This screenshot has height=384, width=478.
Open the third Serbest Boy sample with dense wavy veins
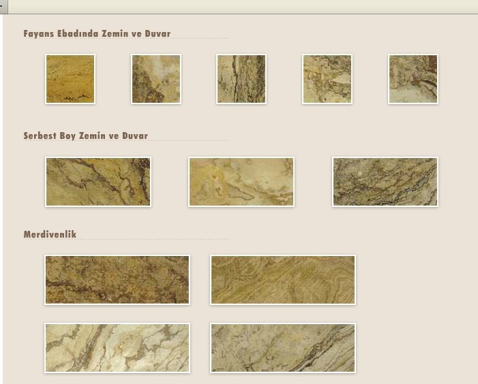click(385, 182)
